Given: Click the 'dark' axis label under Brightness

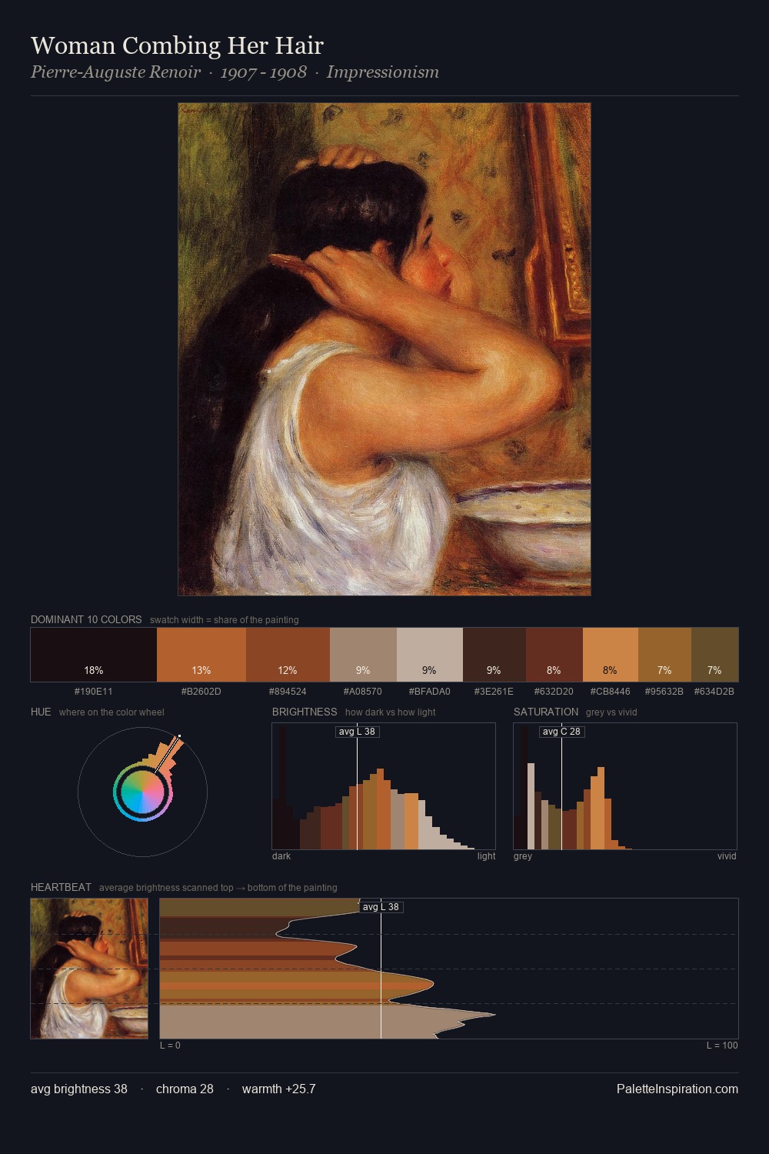Looking at the screenshot, I should (x=281, y=856).
